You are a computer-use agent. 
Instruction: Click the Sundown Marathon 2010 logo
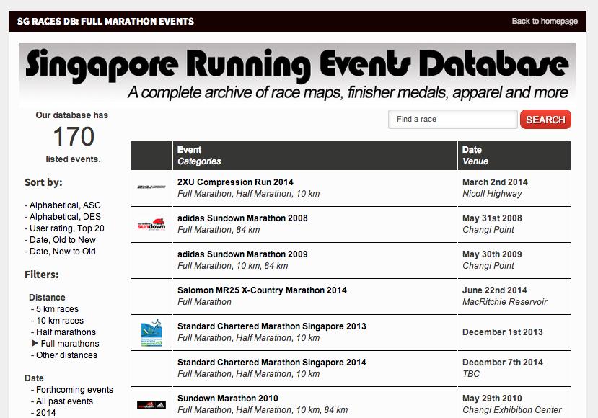151,405
